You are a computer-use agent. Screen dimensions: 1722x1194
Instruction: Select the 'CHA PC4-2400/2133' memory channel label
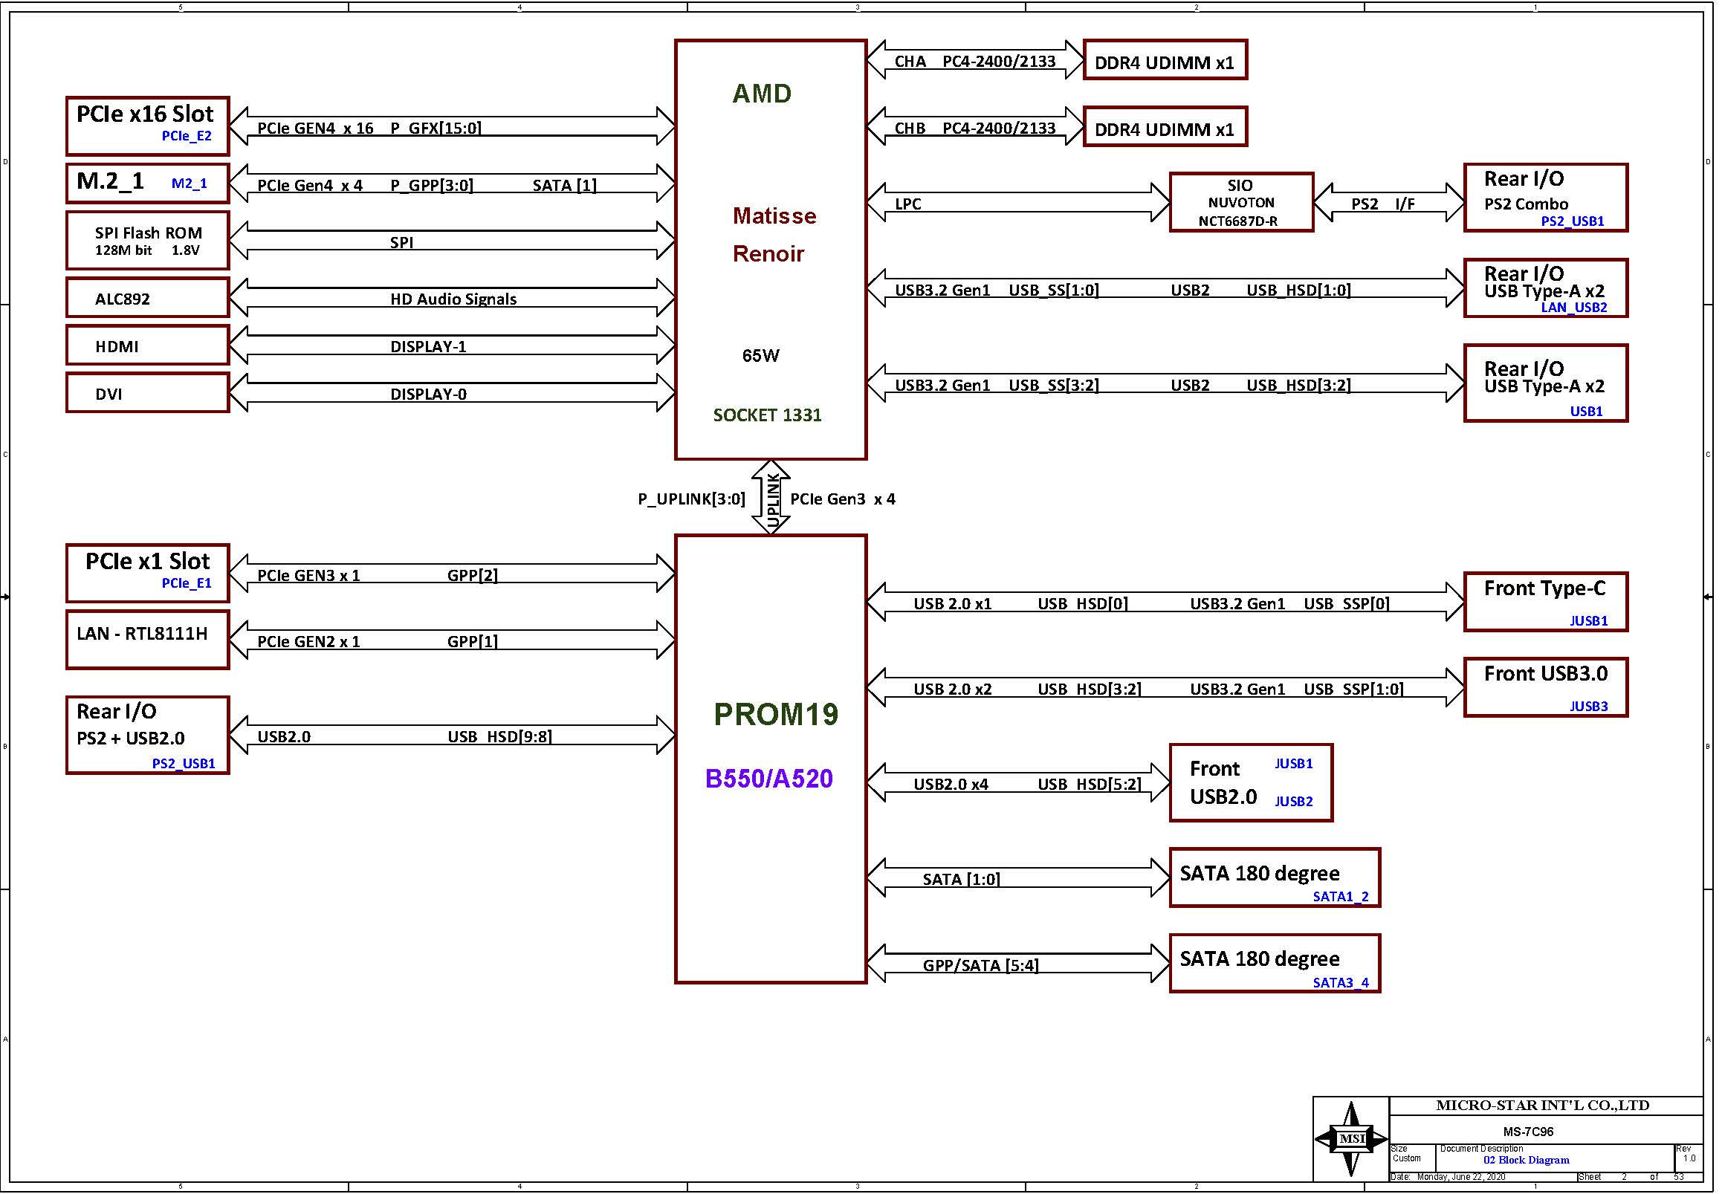click(975, 62)
